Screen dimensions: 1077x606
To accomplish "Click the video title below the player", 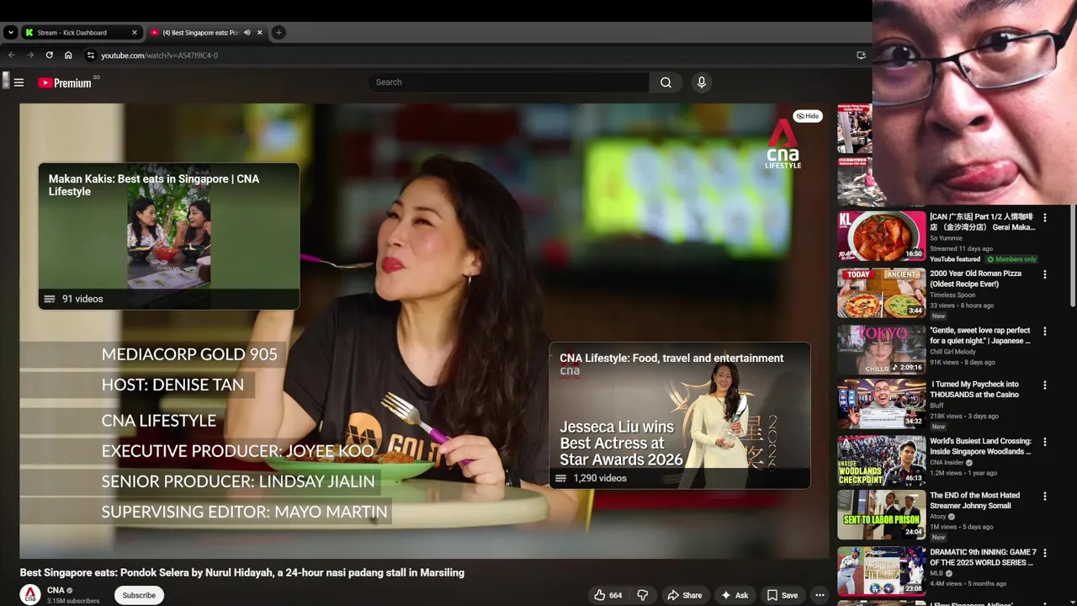I will tap(242, 572).
